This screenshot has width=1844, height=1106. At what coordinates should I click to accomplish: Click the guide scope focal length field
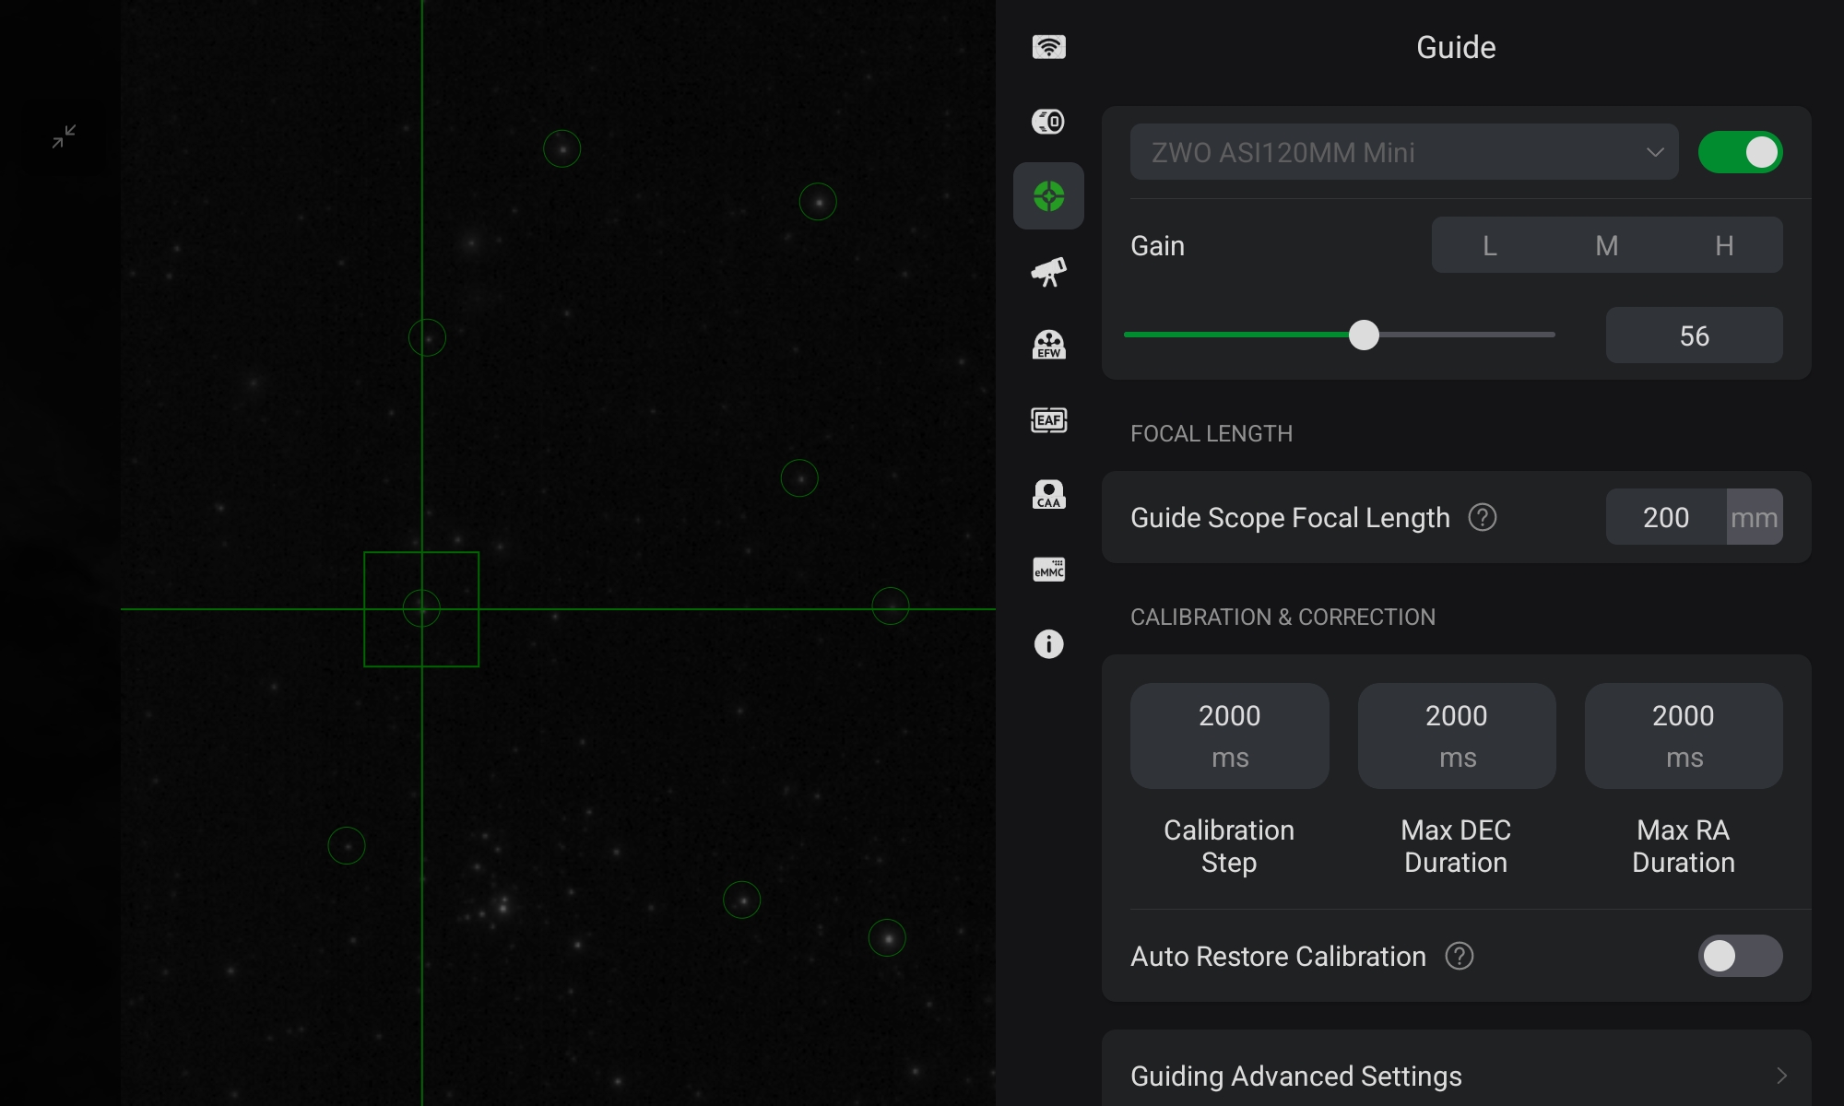[x=1666, y=517]
